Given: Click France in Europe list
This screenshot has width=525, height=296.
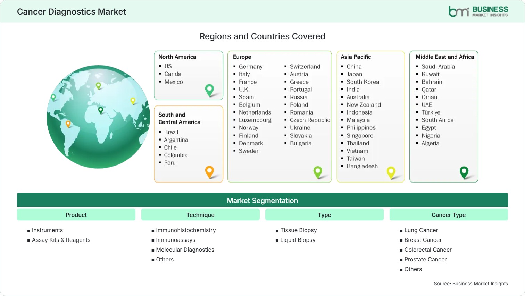Looking at the screenshot, I should [248, 82].
